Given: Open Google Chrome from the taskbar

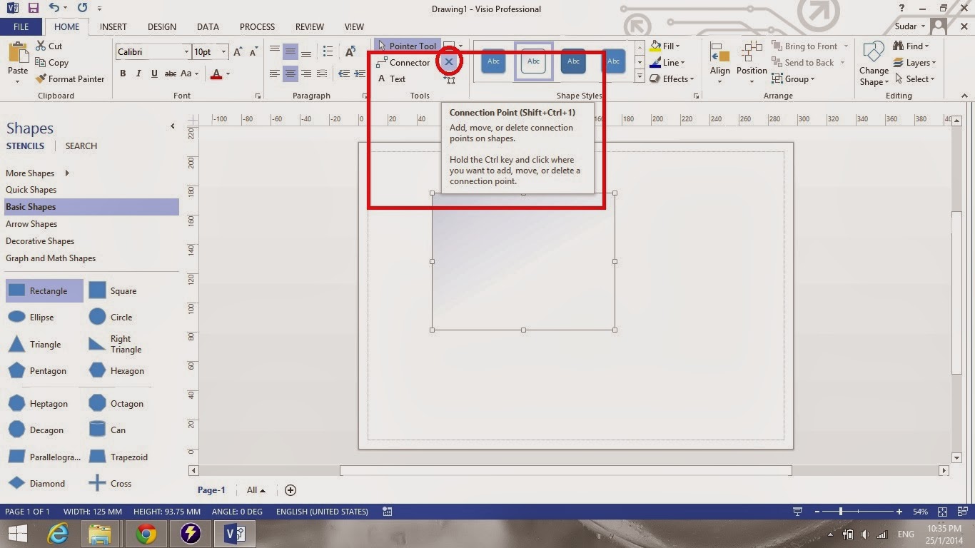Looking at the screenshot, I should [x=146, y=533].
